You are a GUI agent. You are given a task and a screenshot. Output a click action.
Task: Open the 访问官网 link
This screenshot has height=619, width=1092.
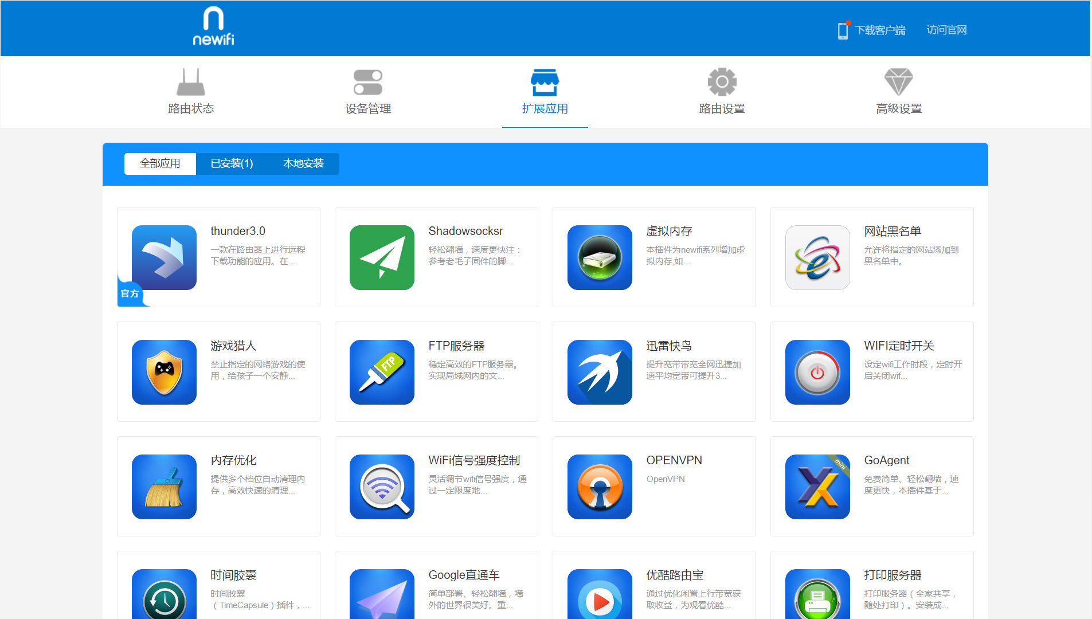(x=946, y=30)
